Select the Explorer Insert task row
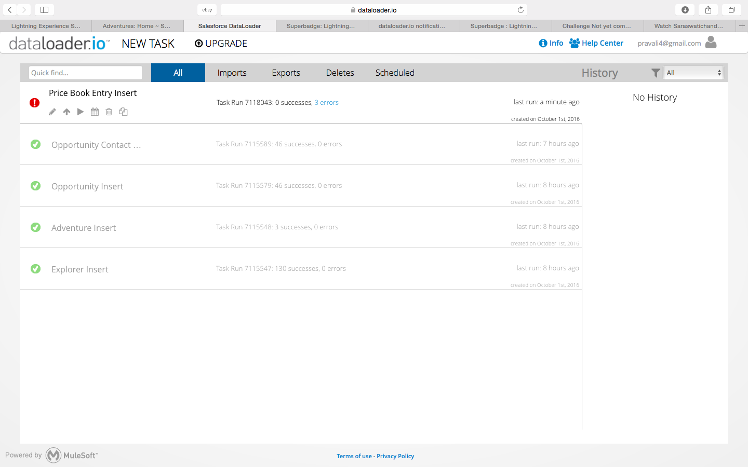Image resolution: width=748 pixels, height=467 pixels. 301,269
